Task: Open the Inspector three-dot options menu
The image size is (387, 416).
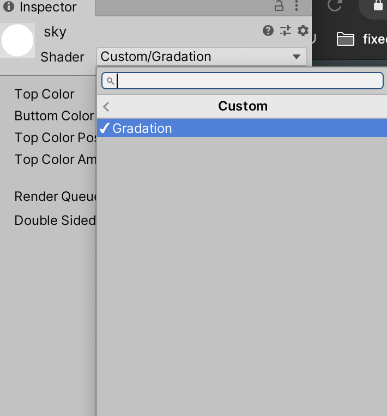Action: point(297,6)
